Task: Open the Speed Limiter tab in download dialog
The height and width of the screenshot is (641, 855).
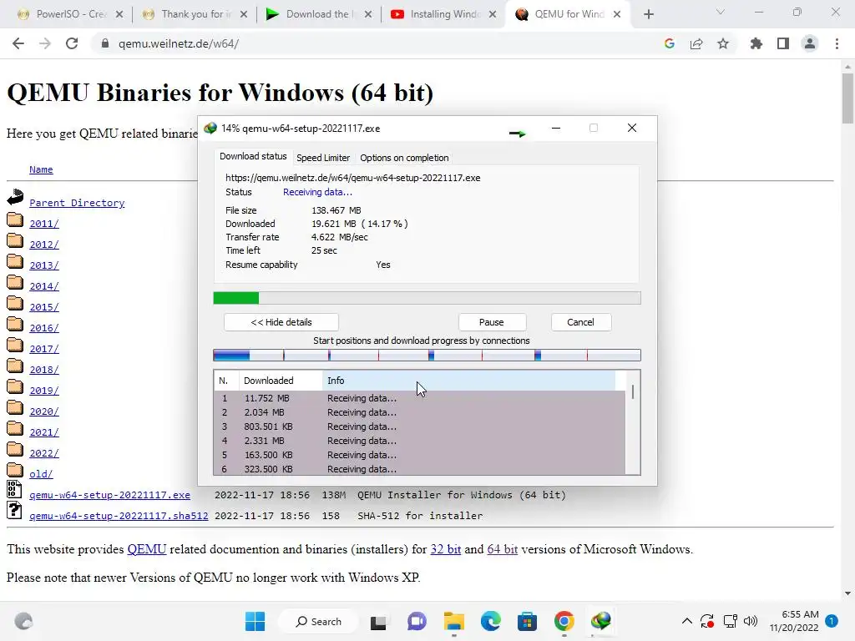Action: [x=323, y=158]
